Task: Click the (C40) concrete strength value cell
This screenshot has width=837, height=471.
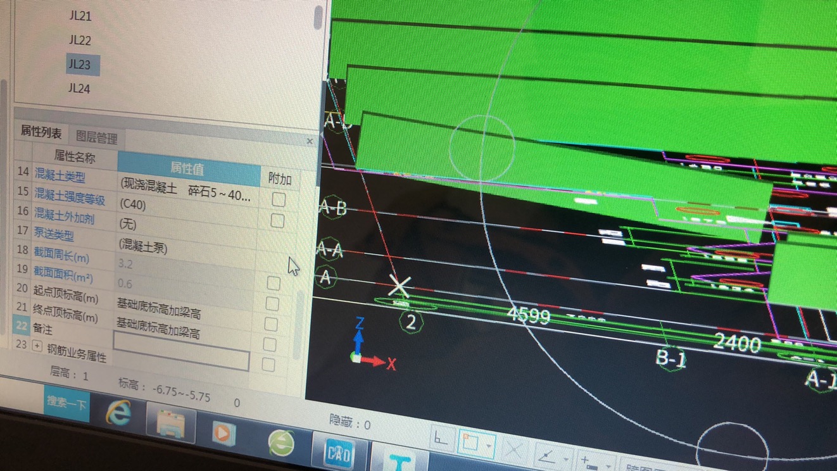Action: coord(133,204)
